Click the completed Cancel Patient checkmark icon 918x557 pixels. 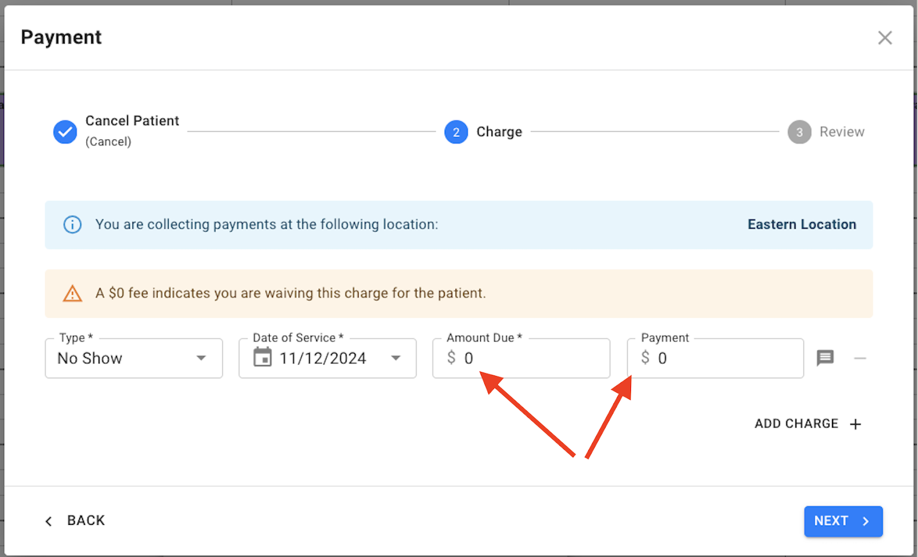(65, 132)
